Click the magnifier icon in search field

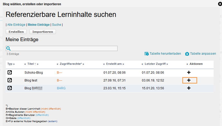[9, 48]
